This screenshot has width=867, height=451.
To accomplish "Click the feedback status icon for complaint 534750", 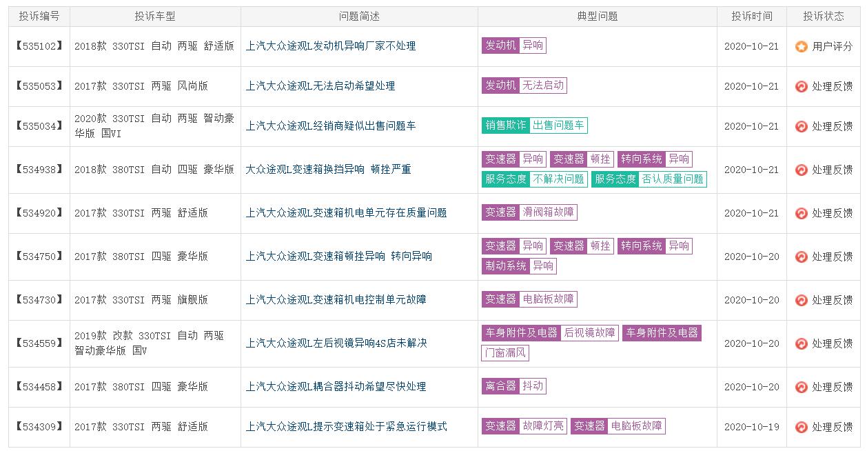I will point(801,257).
